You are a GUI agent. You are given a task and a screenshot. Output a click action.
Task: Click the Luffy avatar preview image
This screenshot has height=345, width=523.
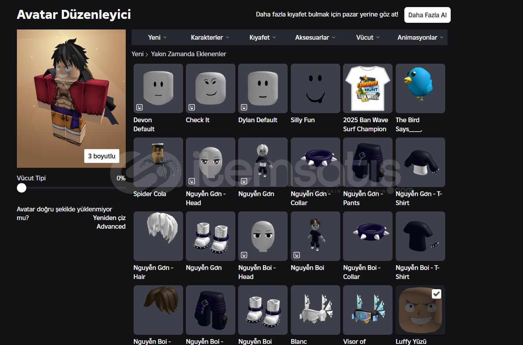tap(71, 99)
